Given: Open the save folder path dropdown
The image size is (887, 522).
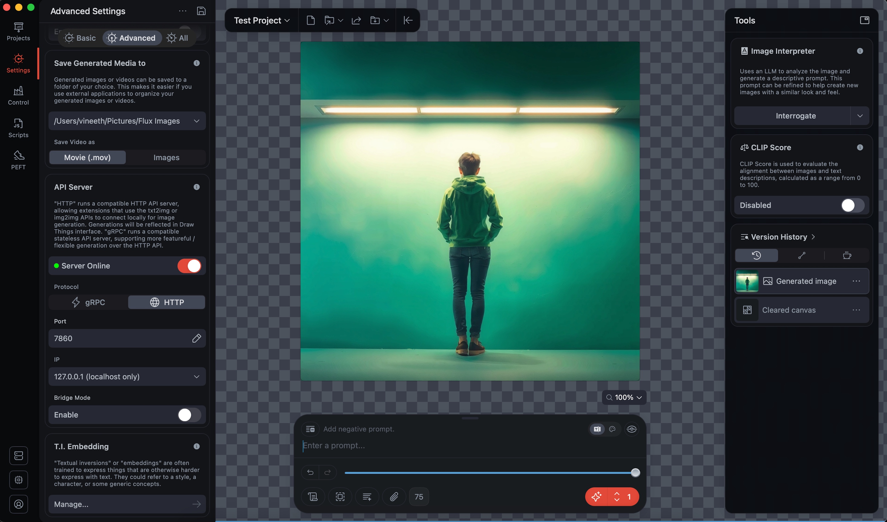Looking at the screenshot, I should (127, 121).
